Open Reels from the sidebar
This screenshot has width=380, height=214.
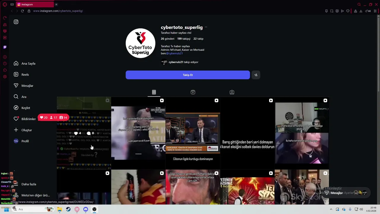click(x=21, y=75)
